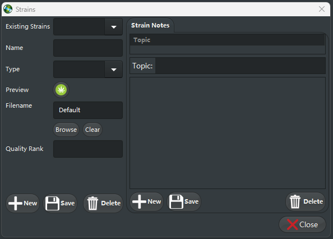Image resolution: width=333 pixels, height=239 pixels.
Task: Click the globe icon in title bar
Action: tap(8, 9)
